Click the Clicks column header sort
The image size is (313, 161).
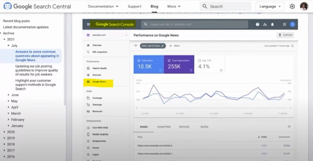tap(262, 137)
